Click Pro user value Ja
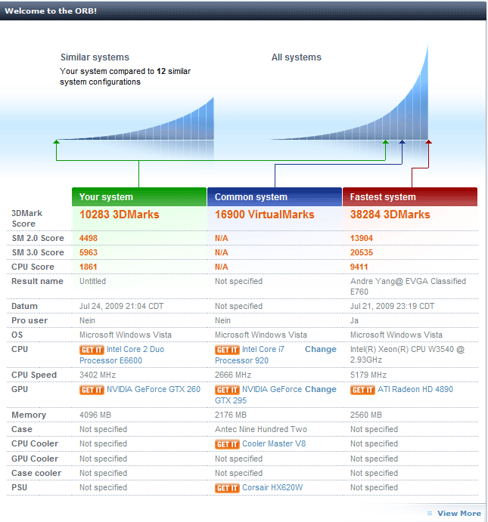The image size is (488, 522). pyautogui.click(x=354, y=320)
